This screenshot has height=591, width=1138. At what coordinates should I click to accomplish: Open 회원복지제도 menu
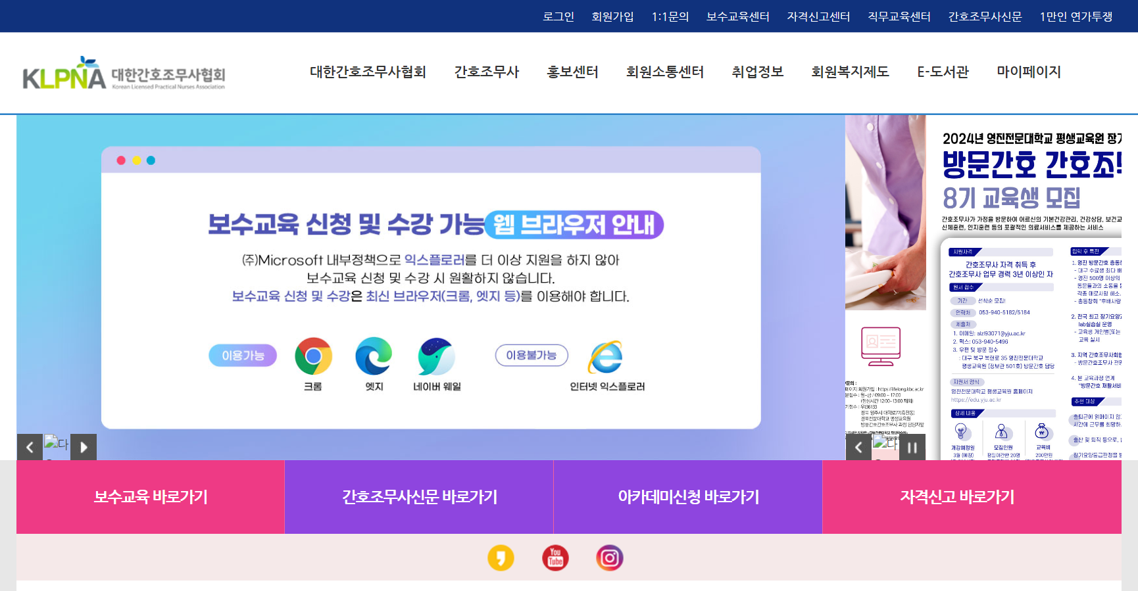coord(850,72)
